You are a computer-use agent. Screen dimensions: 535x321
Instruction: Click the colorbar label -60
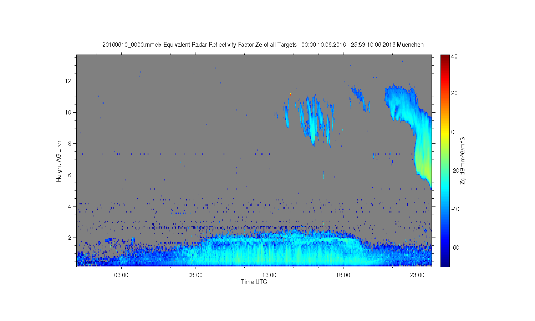455,248
